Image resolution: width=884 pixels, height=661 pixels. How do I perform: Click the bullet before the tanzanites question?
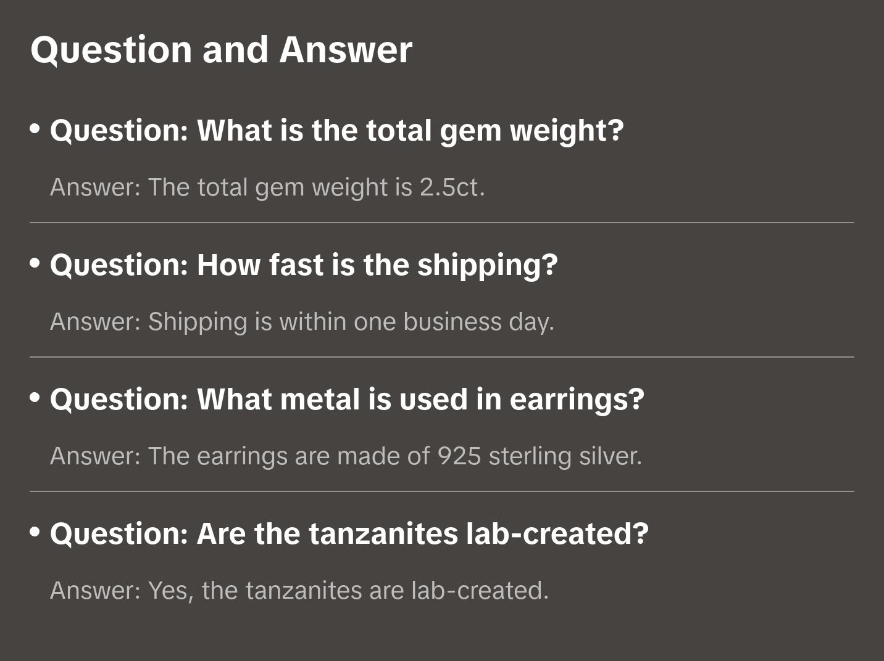pyautogui.click(x=35, y=532)
